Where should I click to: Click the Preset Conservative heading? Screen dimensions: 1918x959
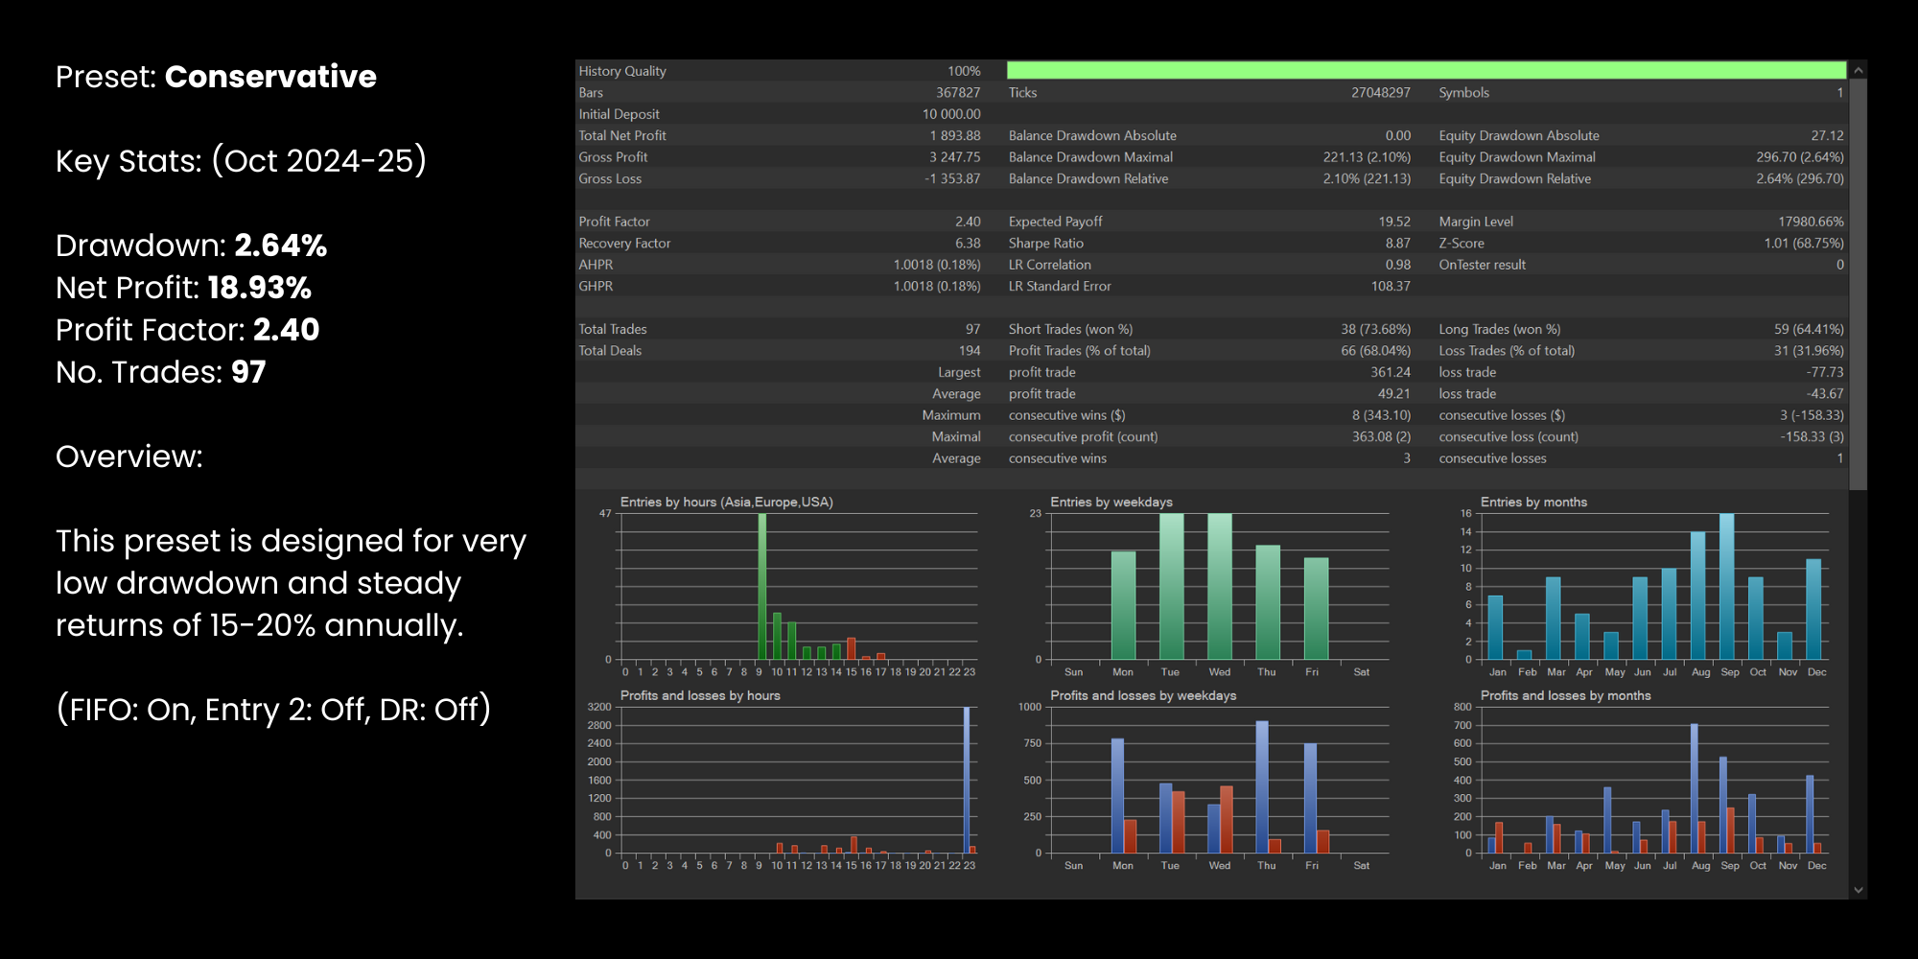pos(216,77)
